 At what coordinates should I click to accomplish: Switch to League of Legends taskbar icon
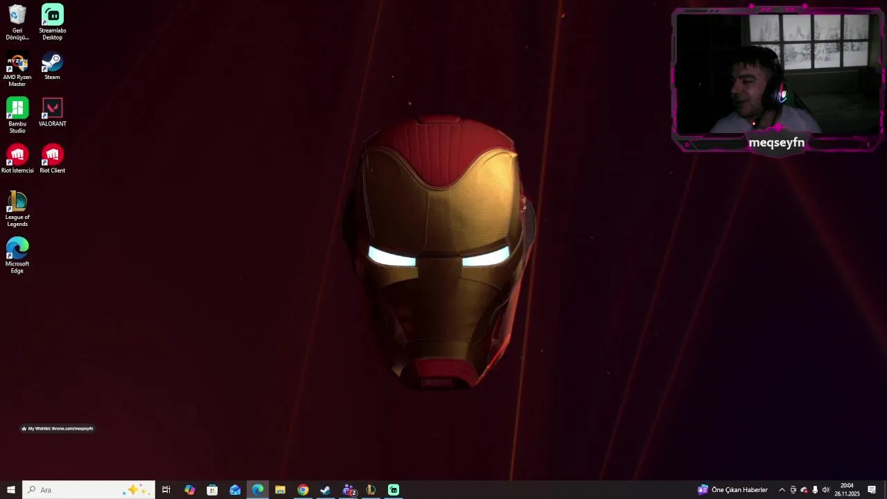(371, 490)
